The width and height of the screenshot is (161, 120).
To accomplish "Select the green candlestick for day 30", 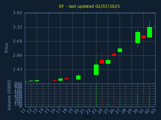I will tap(138, 37).
